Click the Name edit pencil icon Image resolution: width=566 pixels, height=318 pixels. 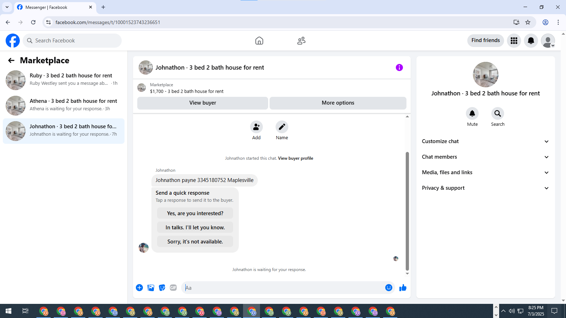(x=282, y=127)
